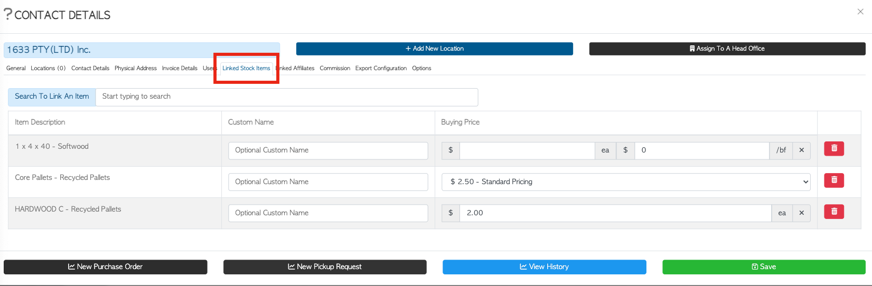This screenshot has height=286, width=872.
Task: Switch to the Linked Stock Items tab
Action: point(246,68)
